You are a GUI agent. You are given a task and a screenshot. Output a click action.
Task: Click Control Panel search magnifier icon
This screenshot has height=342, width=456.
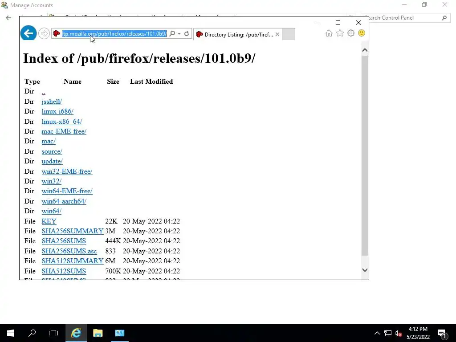pos(444,18)
